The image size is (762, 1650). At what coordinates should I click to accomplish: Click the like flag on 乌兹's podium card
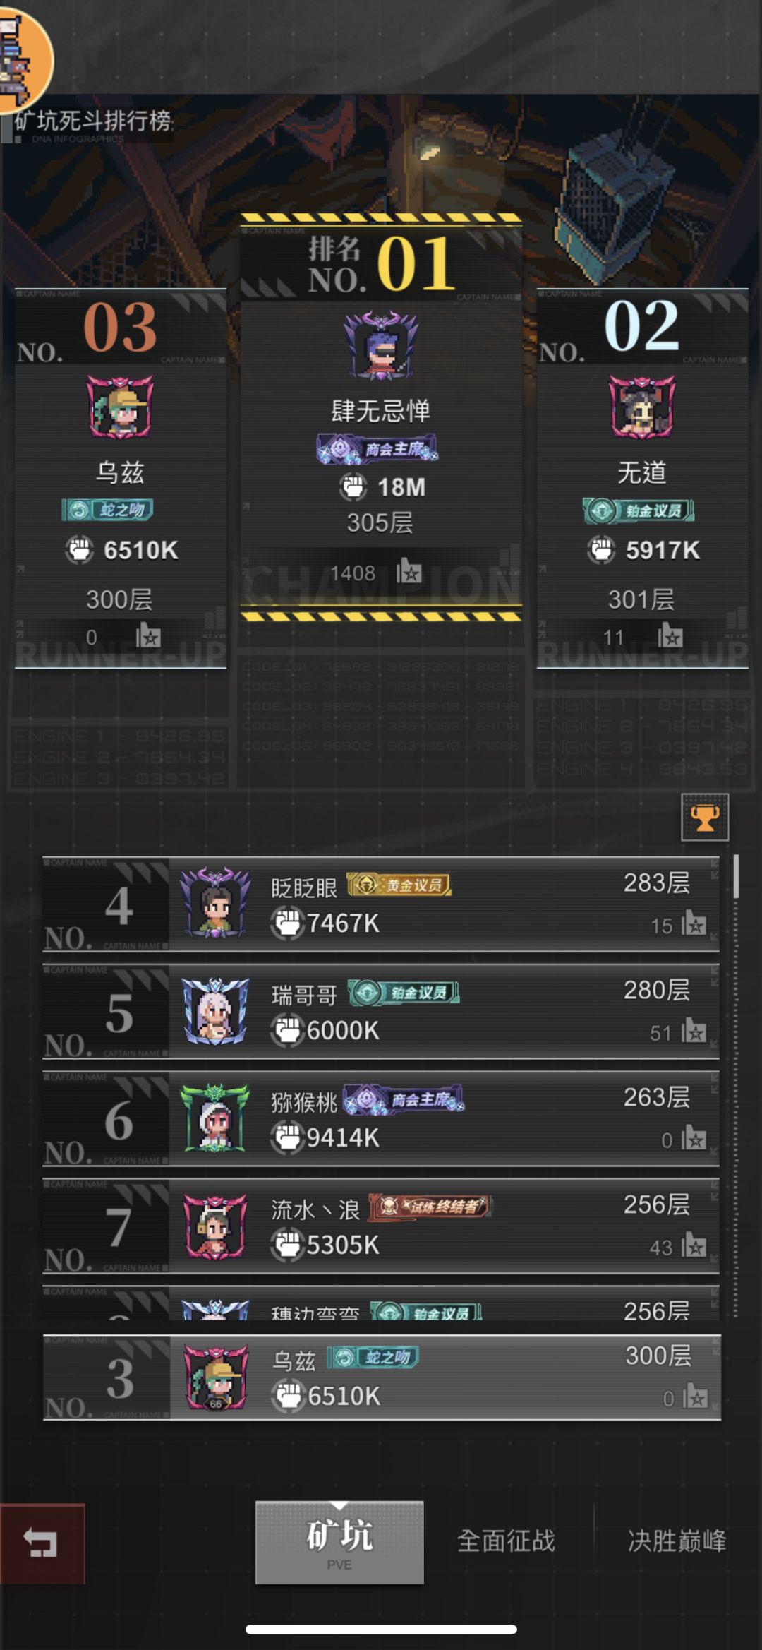click(148, 635)
